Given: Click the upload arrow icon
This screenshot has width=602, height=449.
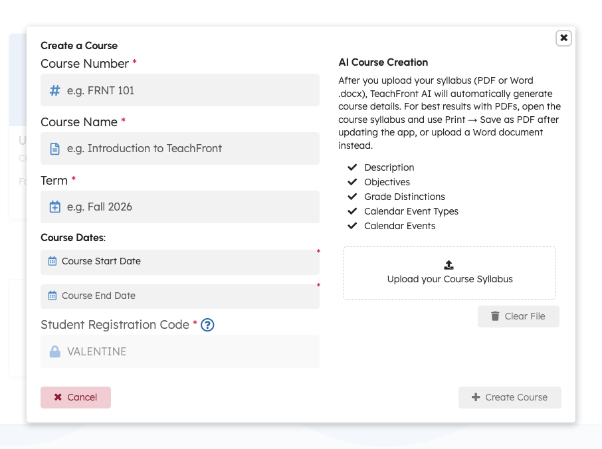Looking at the screenshot, I should [449, 265].
